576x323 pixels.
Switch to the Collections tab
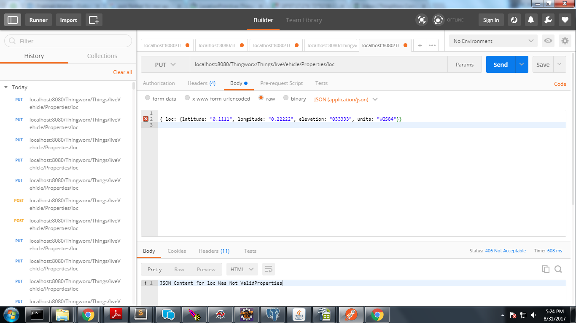coord(102,56)
